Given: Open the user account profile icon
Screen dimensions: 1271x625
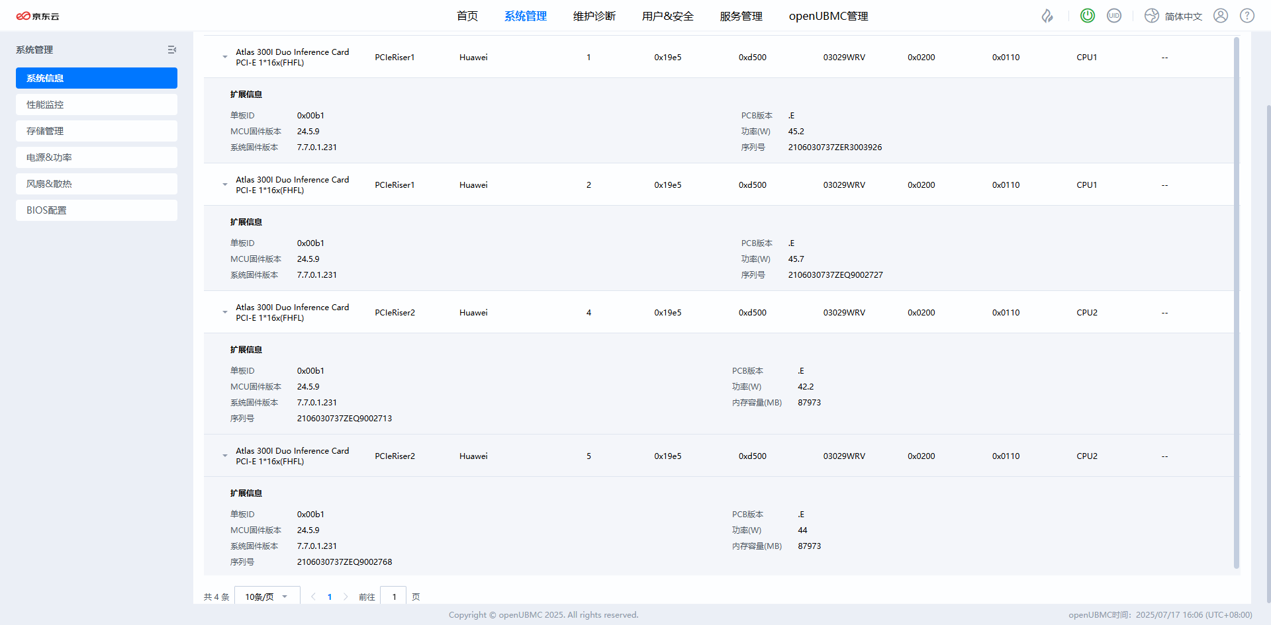Looking at the screenshot, I should click(x=1221, y=16).
